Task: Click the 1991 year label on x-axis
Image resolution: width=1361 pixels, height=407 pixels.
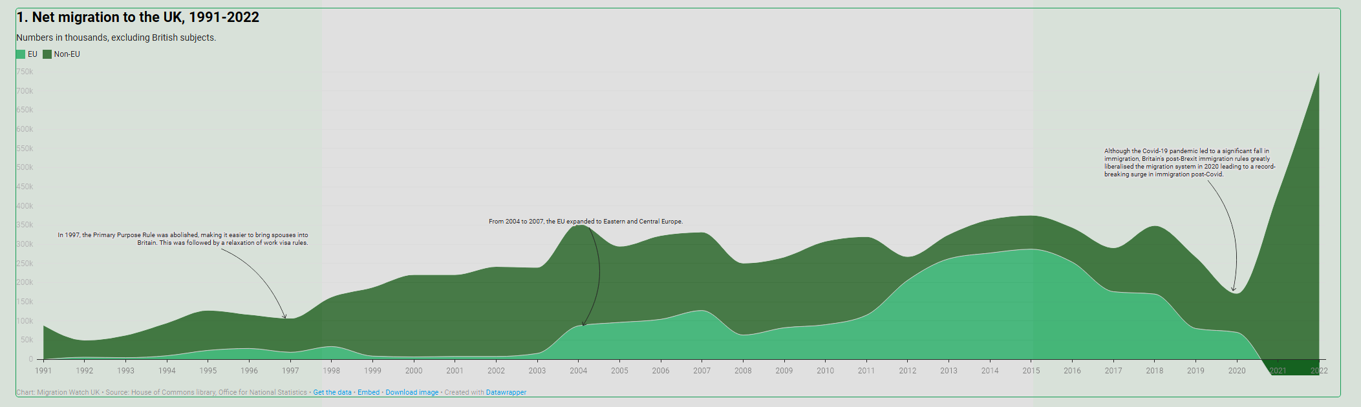Action: pyautogui.click(x=43, y=371)
